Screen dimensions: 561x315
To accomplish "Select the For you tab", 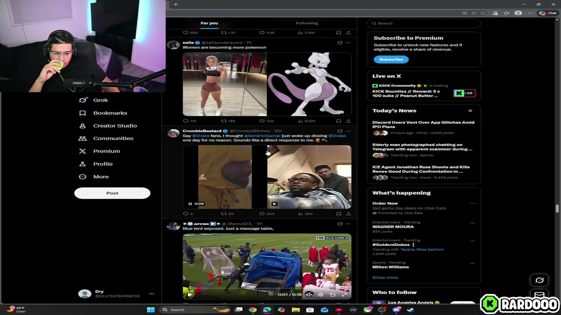I will (x=209, y=23).
